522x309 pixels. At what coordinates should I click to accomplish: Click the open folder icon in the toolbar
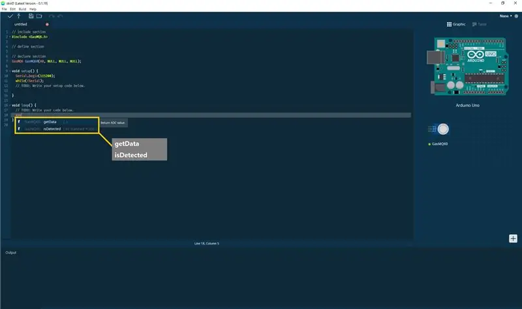click(39, 16)
